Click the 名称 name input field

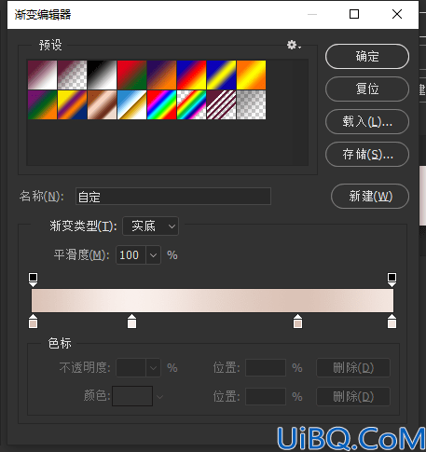[173, 197]
